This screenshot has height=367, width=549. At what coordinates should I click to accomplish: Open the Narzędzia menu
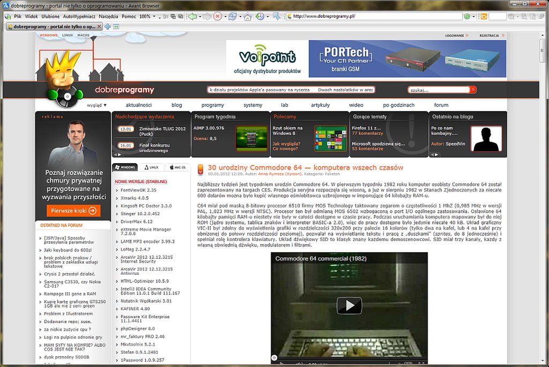[108, 17]
